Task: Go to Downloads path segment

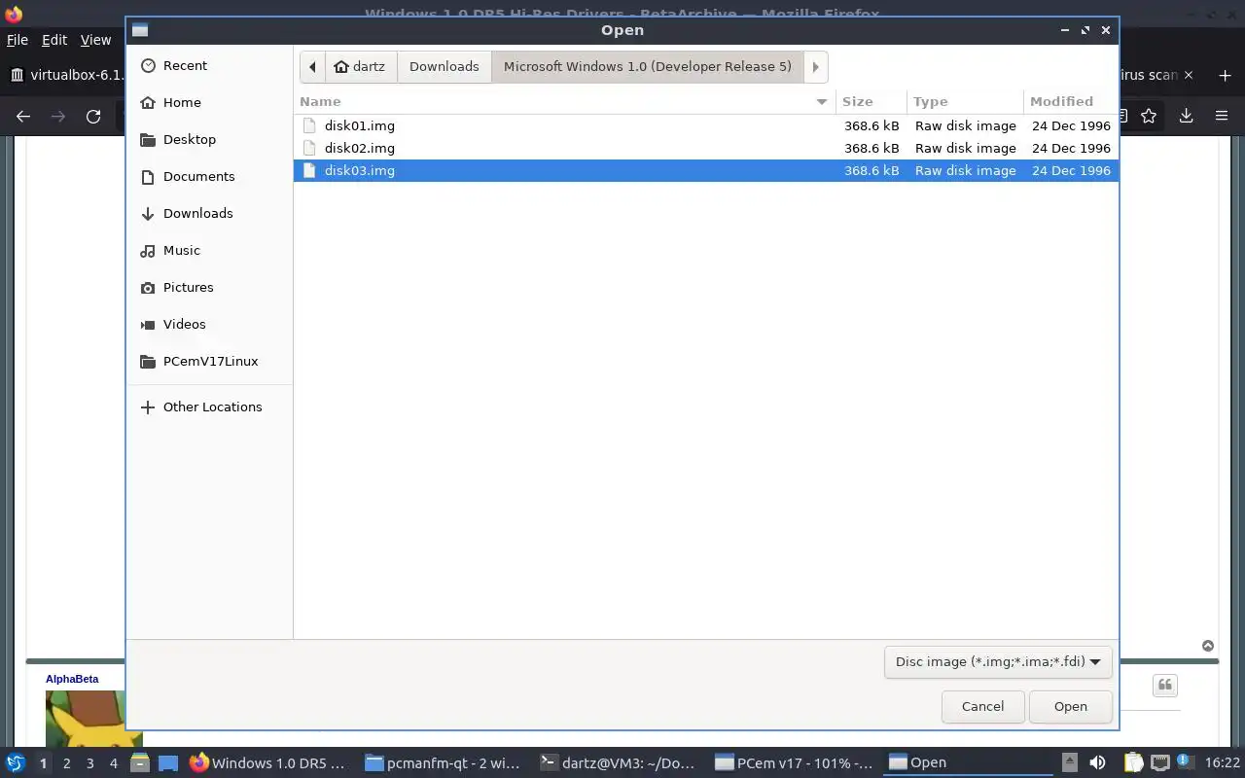Action: pyautogui.click(x=444, y=66)
